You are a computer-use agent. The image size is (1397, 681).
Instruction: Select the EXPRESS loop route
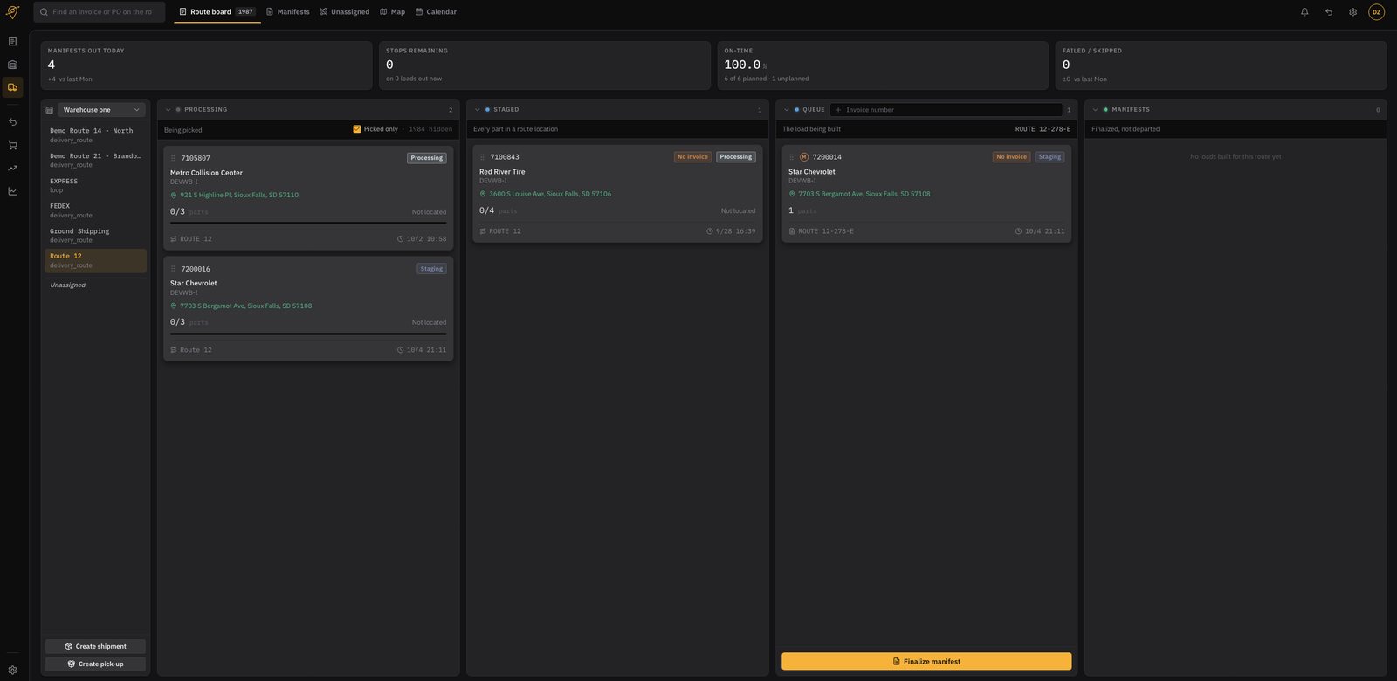point(95,185)
